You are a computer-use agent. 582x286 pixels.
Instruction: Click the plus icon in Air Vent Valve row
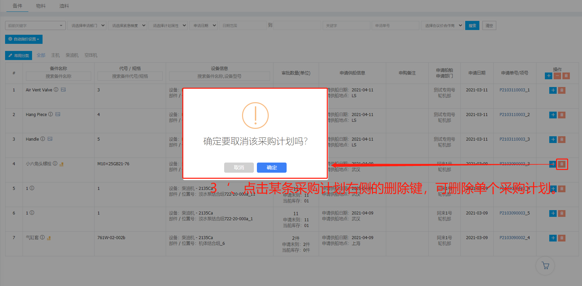pyautogui.click(x=553, y=90)
